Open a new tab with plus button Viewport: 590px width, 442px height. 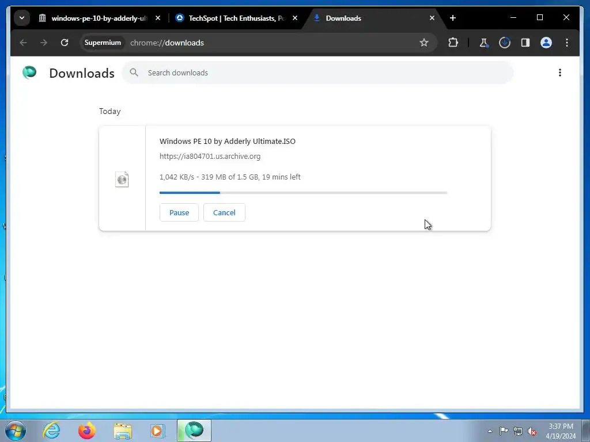pyautogui.click(x=453, y=18)
